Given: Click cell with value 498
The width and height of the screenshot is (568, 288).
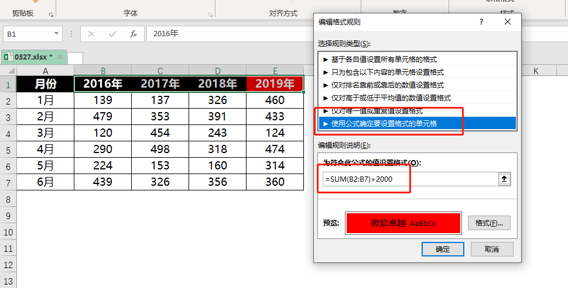Looking at the screenshot, I should tap(160, 149).
